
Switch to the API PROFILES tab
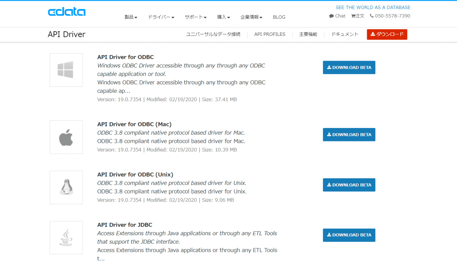click(270, 34)
